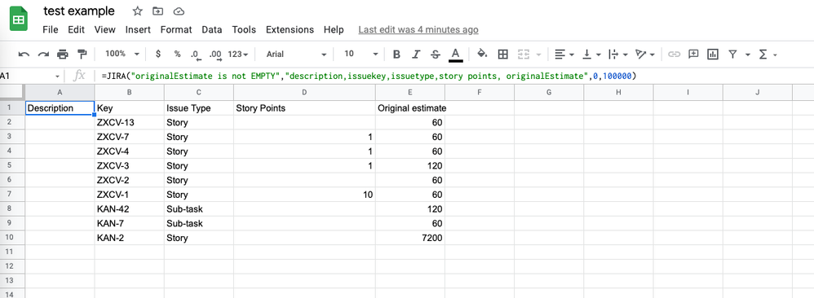
Task: Open the borders tool
Action: [x=502, y=54]
